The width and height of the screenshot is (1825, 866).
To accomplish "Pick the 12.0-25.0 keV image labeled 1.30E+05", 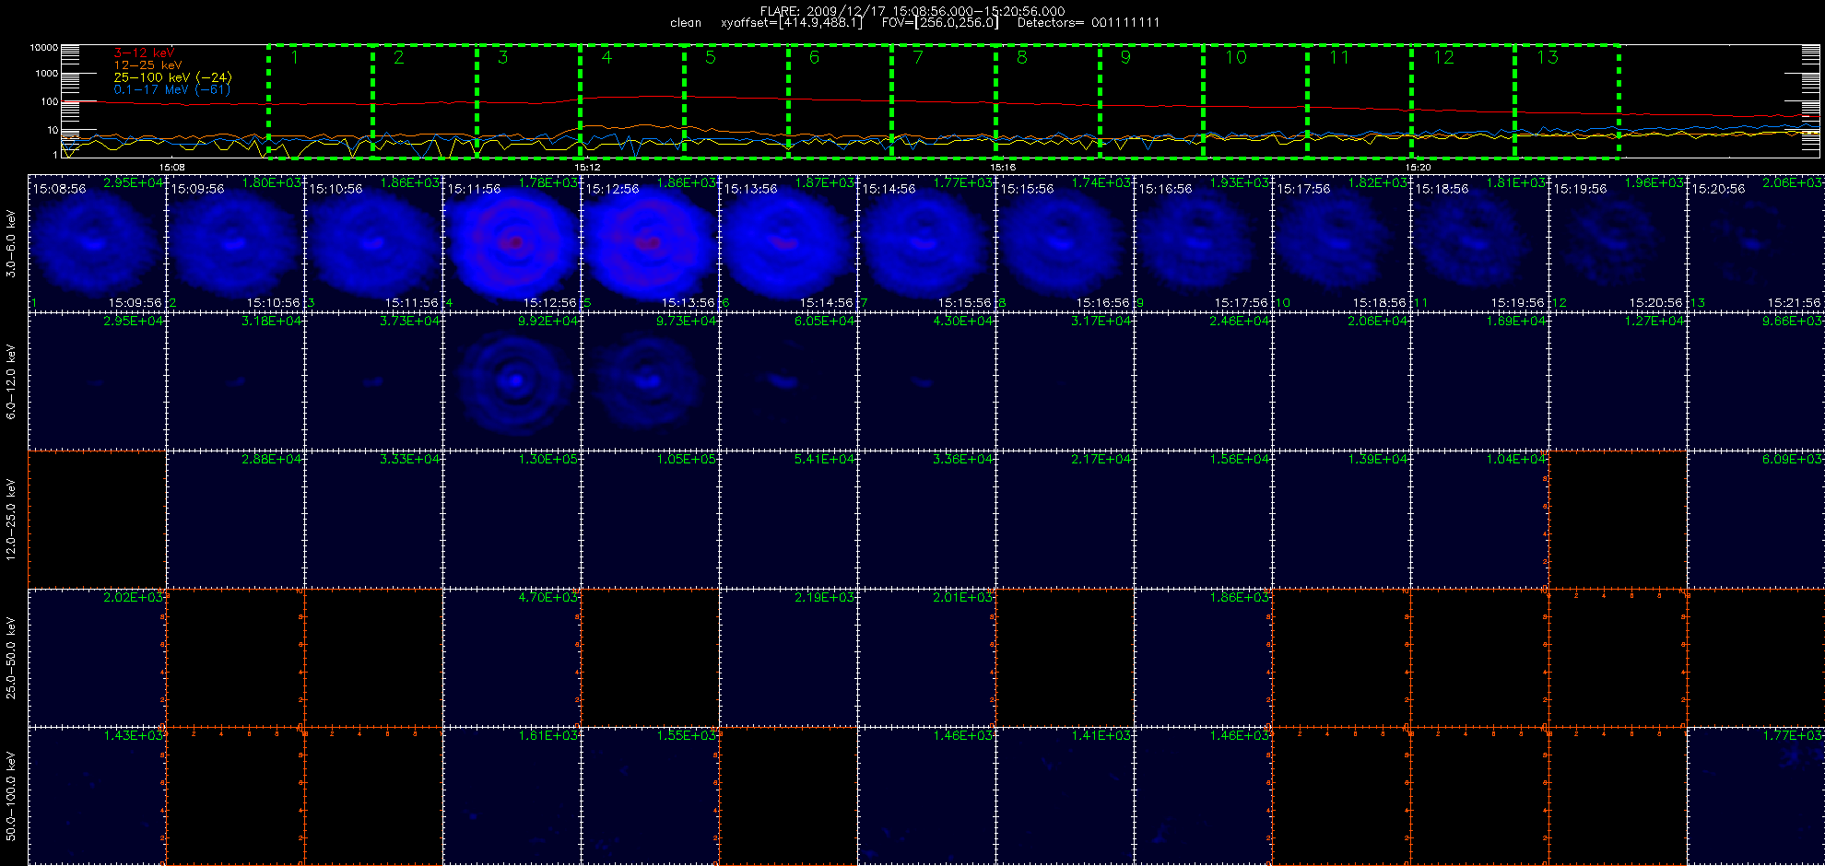I will tap(512, 520).
